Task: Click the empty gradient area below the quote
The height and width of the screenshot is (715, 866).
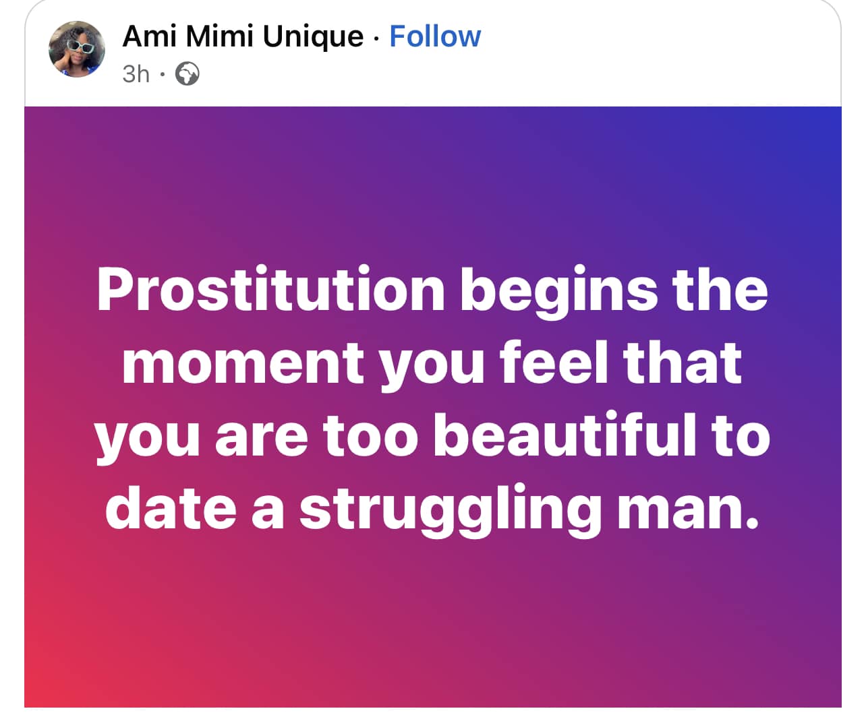Action: point(432,627)
